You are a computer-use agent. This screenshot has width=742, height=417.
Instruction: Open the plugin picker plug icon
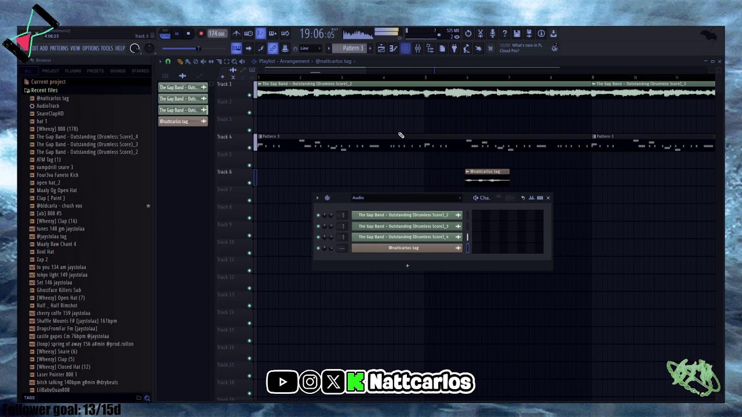(x=454, y=49)
